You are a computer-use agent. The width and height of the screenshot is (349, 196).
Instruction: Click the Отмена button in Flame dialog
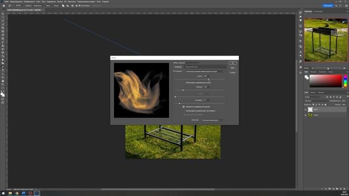click(233, 72)
